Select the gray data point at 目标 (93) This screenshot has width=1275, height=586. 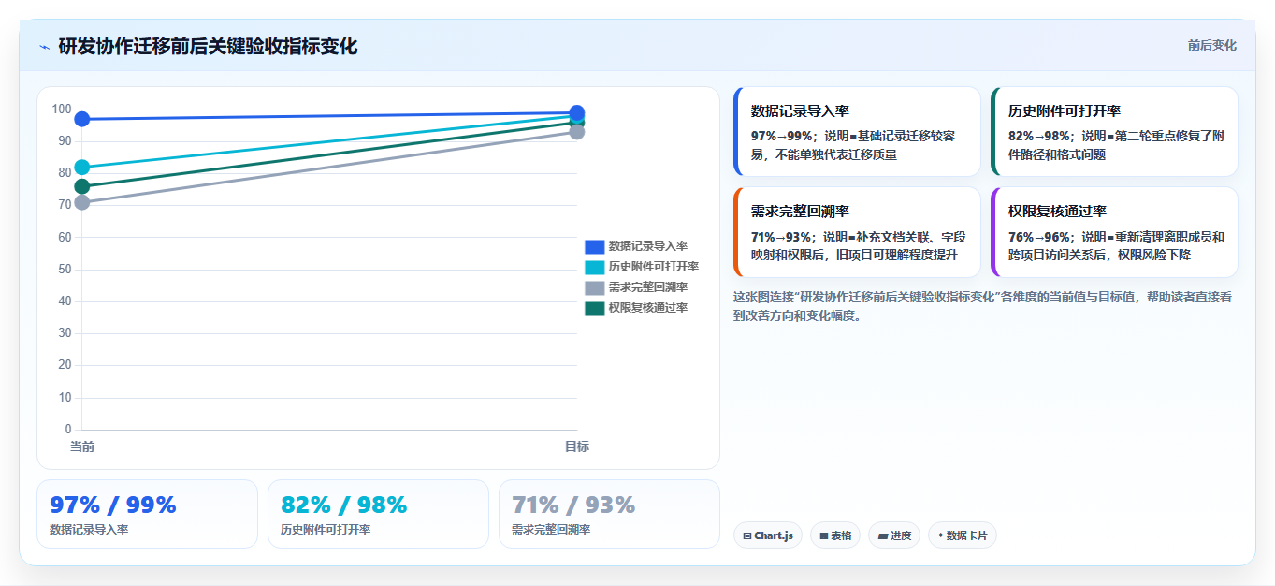coord(577,132)
